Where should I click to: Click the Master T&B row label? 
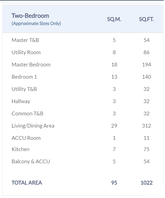25,40
